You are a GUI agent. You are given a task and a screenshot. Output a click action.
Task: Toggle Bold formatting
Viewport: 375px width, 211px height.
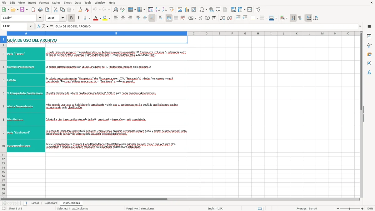[72, 18]
